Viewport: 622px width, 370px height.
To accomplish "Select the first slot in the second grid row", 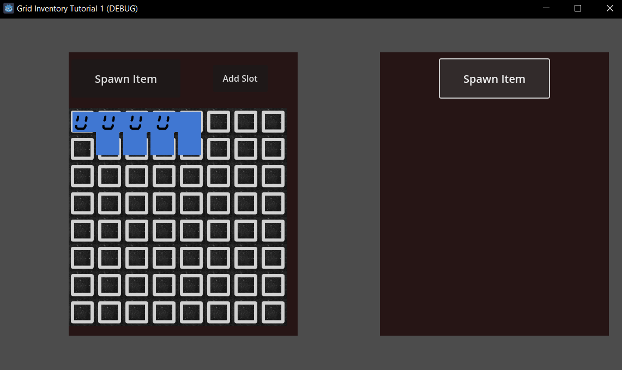I will [82, 149].
